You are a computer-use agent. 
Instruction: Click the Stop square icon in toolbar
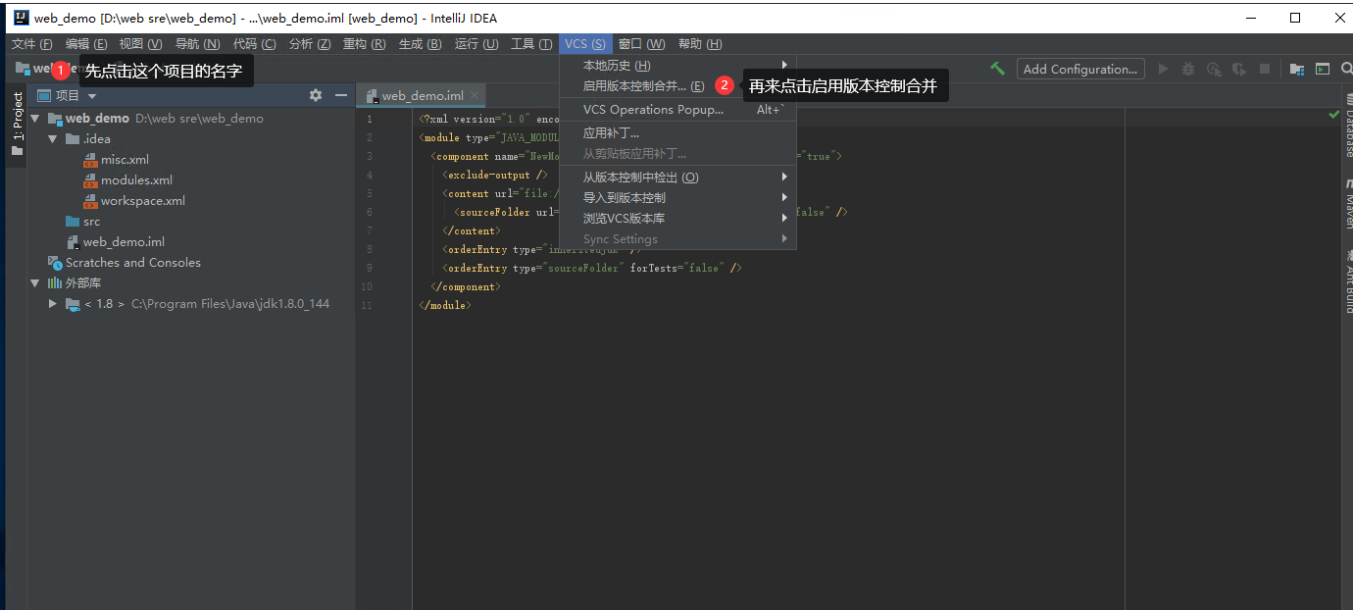coord(1265,69)
